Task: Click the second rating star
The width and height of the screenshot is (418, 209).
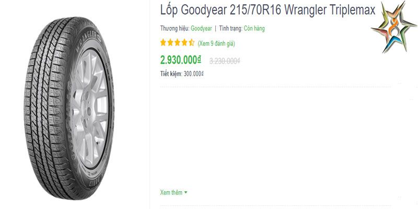Action: coord(170,43)
